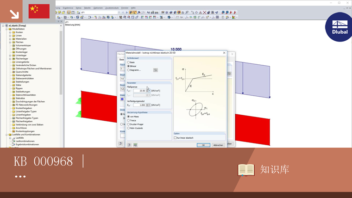Select the Diagramm... definition type radio

128,70
